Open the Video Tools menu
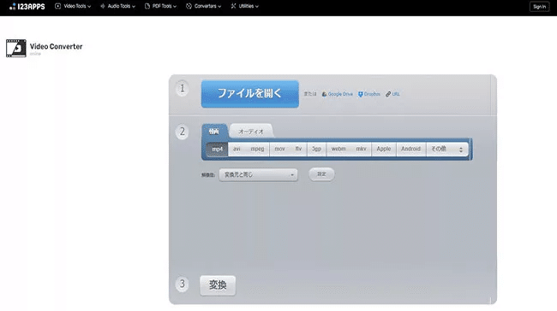Screen dimensions: 557x311 point(73,6)
